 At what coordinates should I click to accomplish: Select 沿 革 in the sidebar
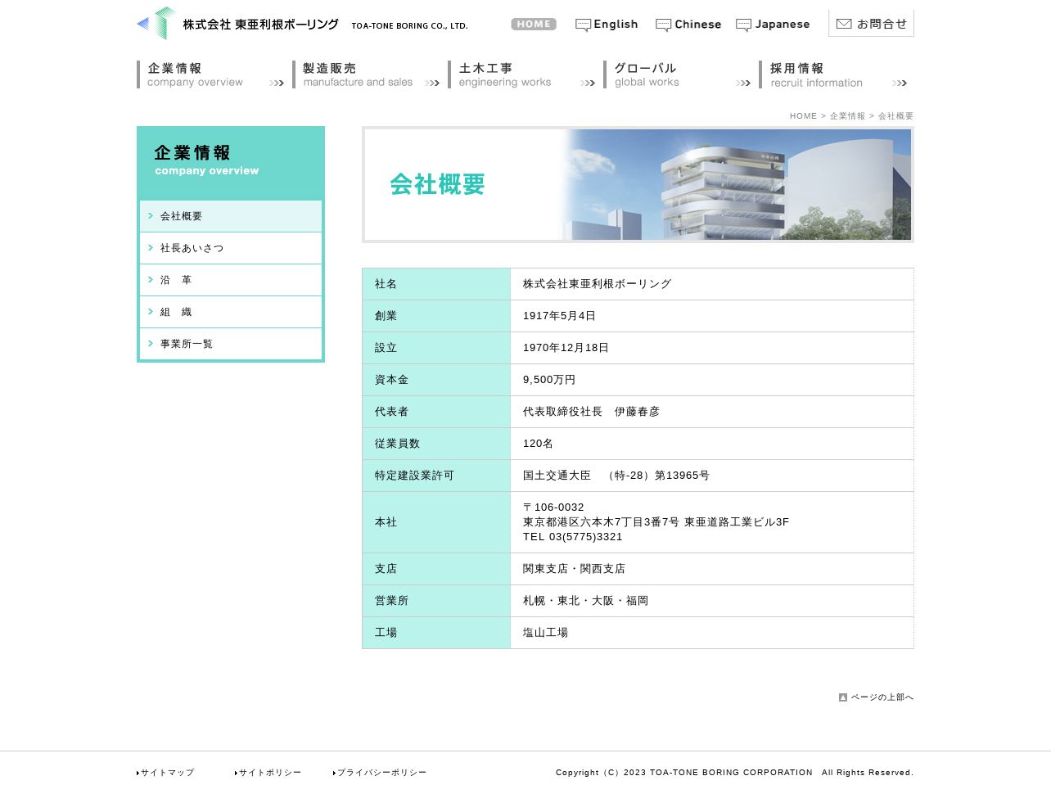pos(231,280)
